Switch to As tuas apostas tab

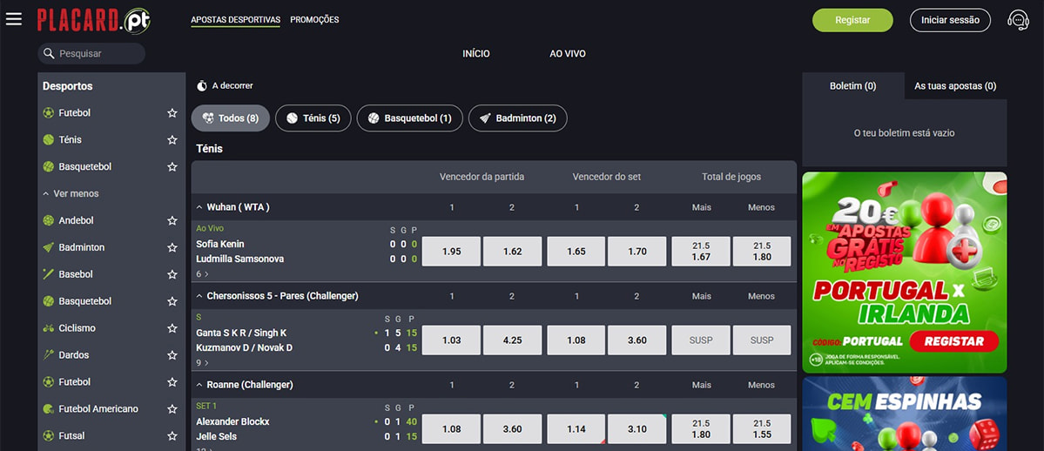tap(955, 86)
